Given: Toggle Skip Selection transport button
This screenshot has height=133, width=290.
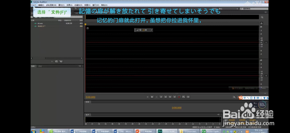Looking at the screenshot, I should 188,97.
